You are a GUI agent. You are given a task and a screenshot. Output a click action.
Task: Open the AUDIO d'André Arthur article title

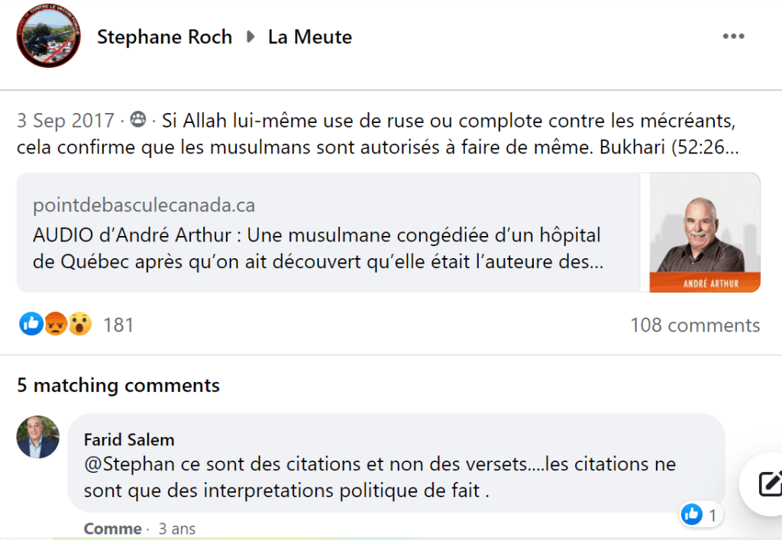pos(317,248)
